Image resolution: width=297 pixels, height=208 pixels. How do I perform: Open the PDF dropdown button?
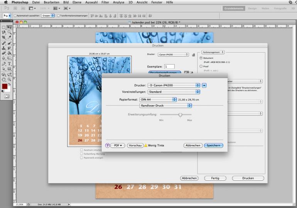coord(118,145)
